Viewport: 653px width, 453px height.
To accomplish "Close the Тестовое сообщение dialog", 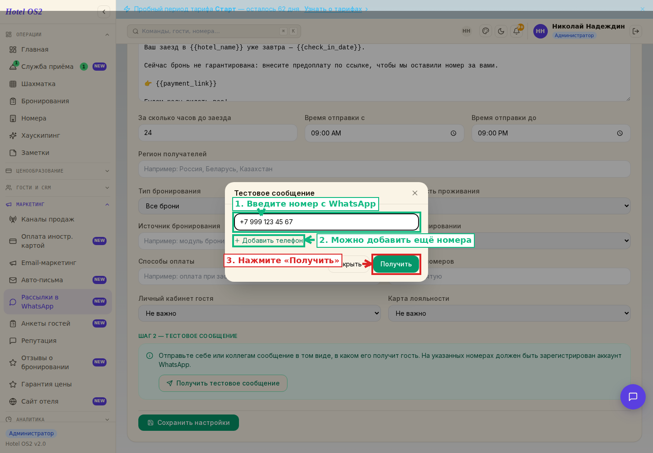I will 415,193.
